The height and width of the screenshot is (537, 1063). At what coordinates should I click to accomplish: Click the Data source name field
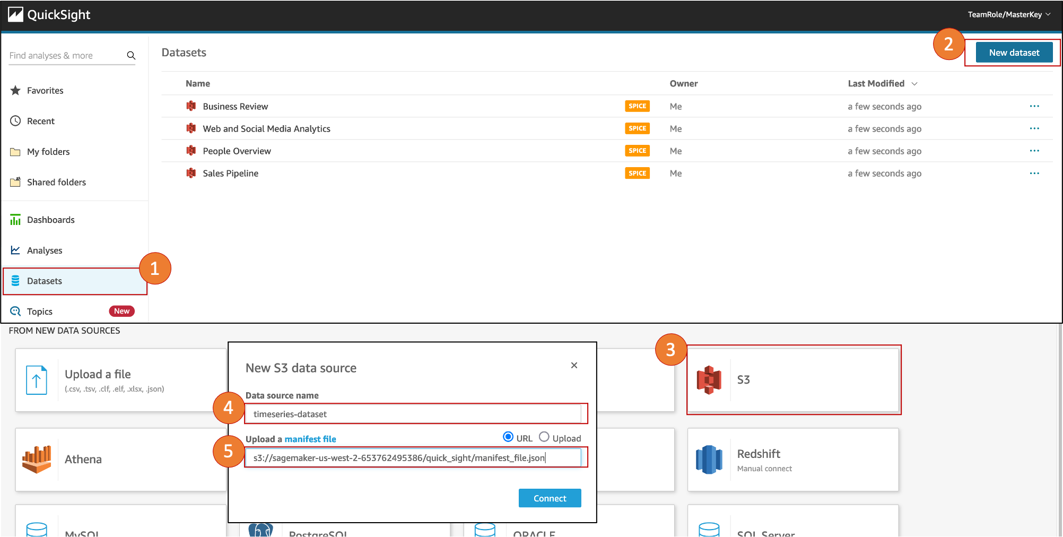click(413, 414)
